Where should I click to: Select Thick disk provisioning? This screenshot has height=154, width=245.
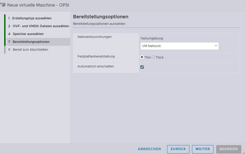(x=153, y=57)
